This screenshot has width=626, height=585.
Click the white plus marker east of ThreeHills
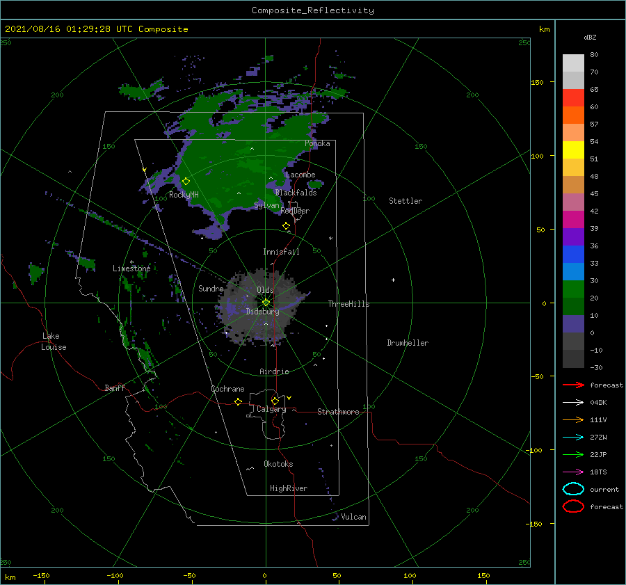point(393,280)
